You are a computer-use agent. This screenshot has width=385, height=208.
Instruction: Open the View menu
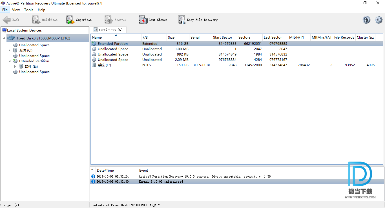[x=16, y=10]
